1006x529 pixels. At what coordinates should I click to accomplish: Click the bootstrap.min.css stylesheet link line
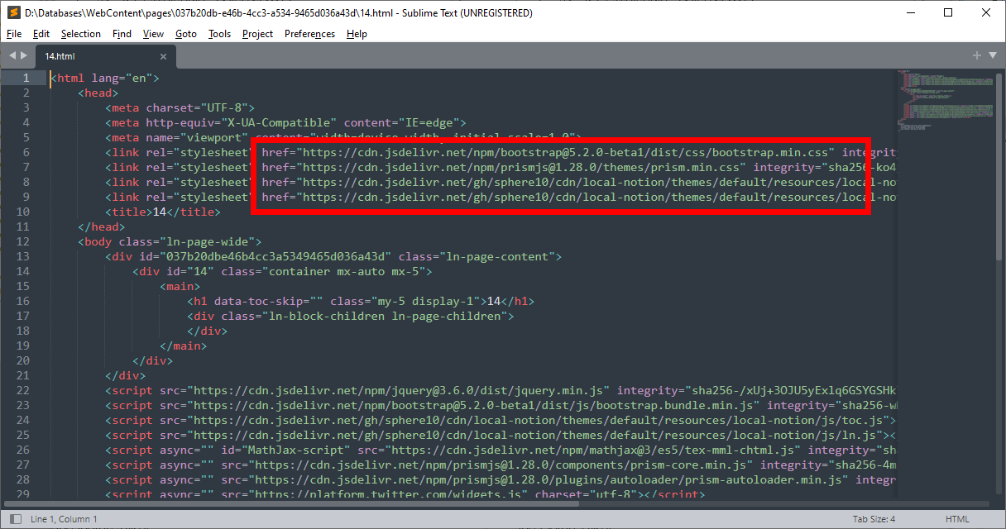coord(501,152)
